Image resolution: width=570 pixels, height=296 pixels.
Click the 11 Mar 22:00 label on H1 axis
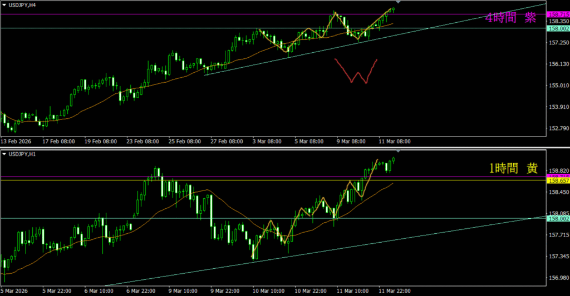click(394, 290)
